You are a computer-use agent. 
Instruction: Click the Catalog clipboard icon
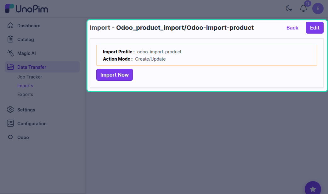pos(10,39)
